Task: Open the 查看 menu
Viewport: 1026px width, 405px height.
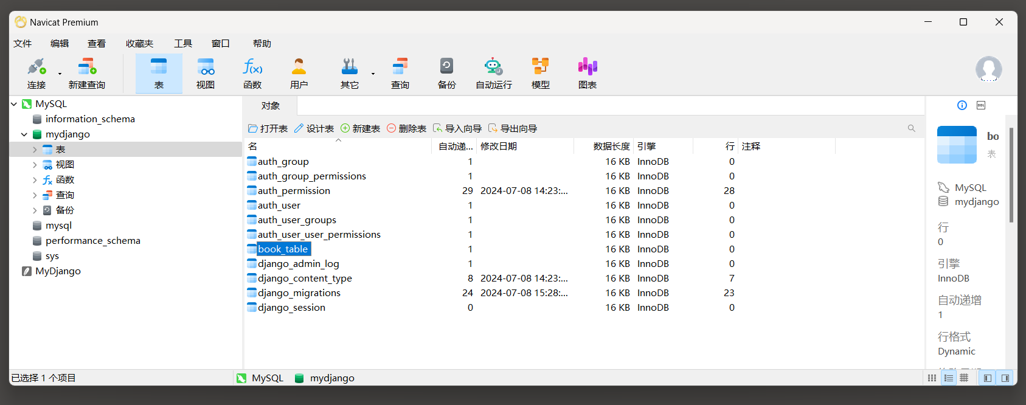Action: pos(97,43)
